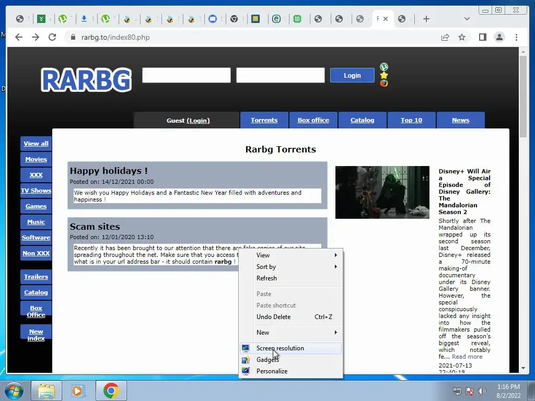
Task: Switch to the green letter-e tab
Action: pos(276,19)
